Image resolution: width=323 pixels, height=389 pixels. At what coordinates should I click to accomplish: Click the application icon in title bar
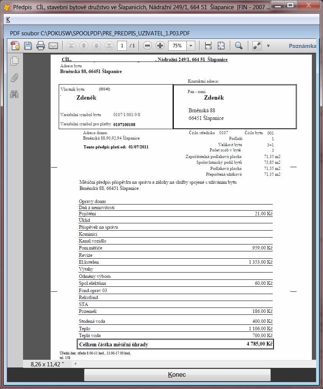pyautogui.click(x=7, y=7)
